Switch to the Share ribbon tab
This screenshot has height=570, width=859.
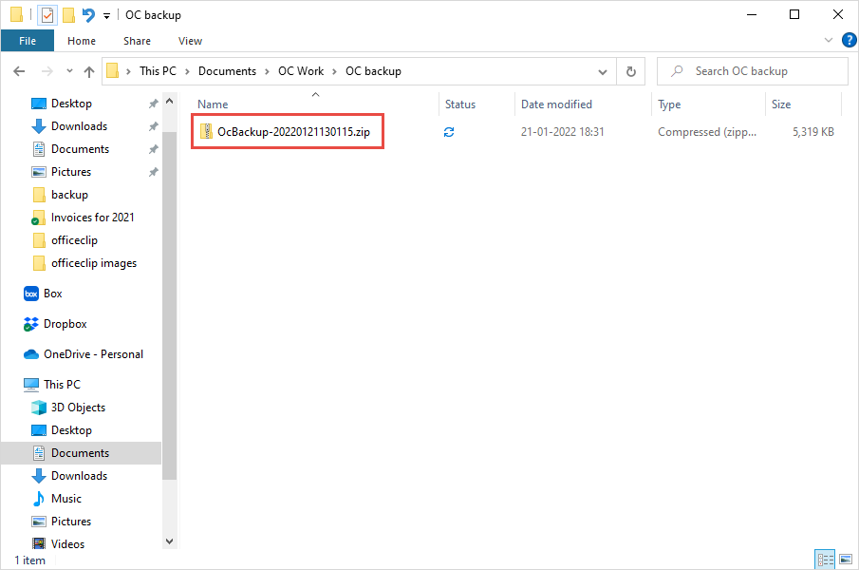[x=137, y=41]
